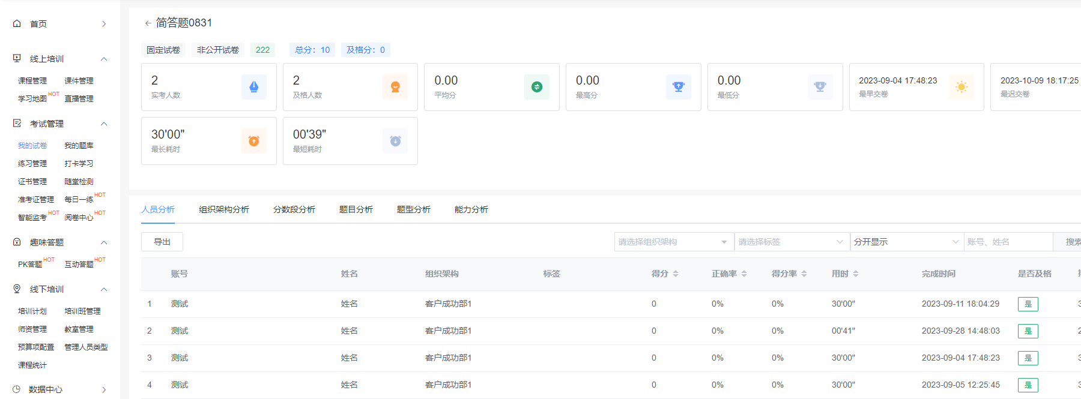Click the blue trophy icon for 最高分
The width and height of the screenshot is (1081, 399).
(679, 87)
